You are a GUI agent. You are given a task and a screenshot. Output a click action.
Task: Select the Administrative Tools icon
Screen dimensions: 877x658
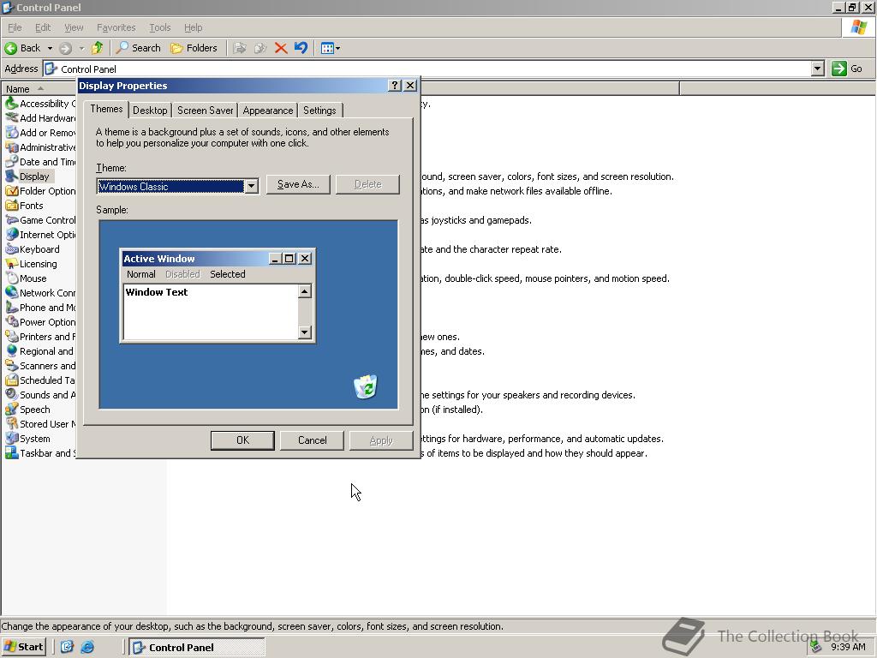point(11,147)
